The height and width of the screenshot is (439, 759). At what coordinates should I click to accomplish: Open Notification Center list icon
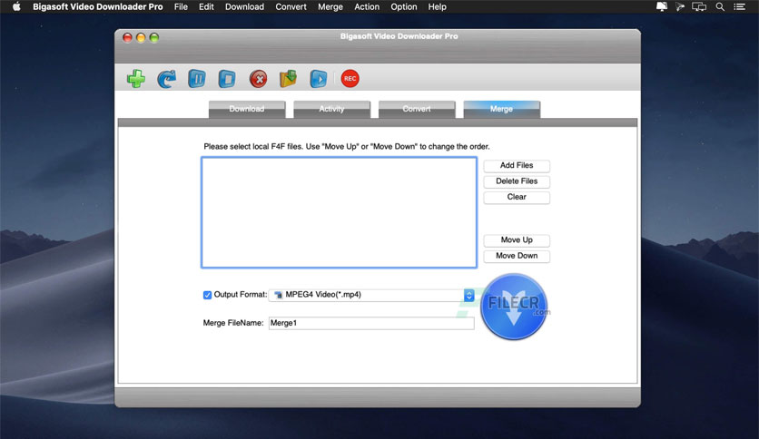(x=739, y=6)
